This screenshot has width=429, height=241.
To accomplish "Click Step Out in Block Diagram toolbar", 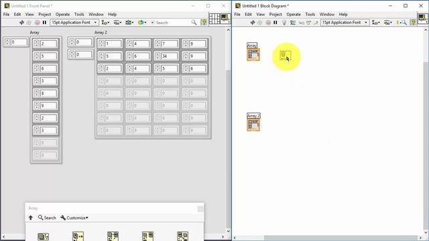I will click(x=316, y=22).
